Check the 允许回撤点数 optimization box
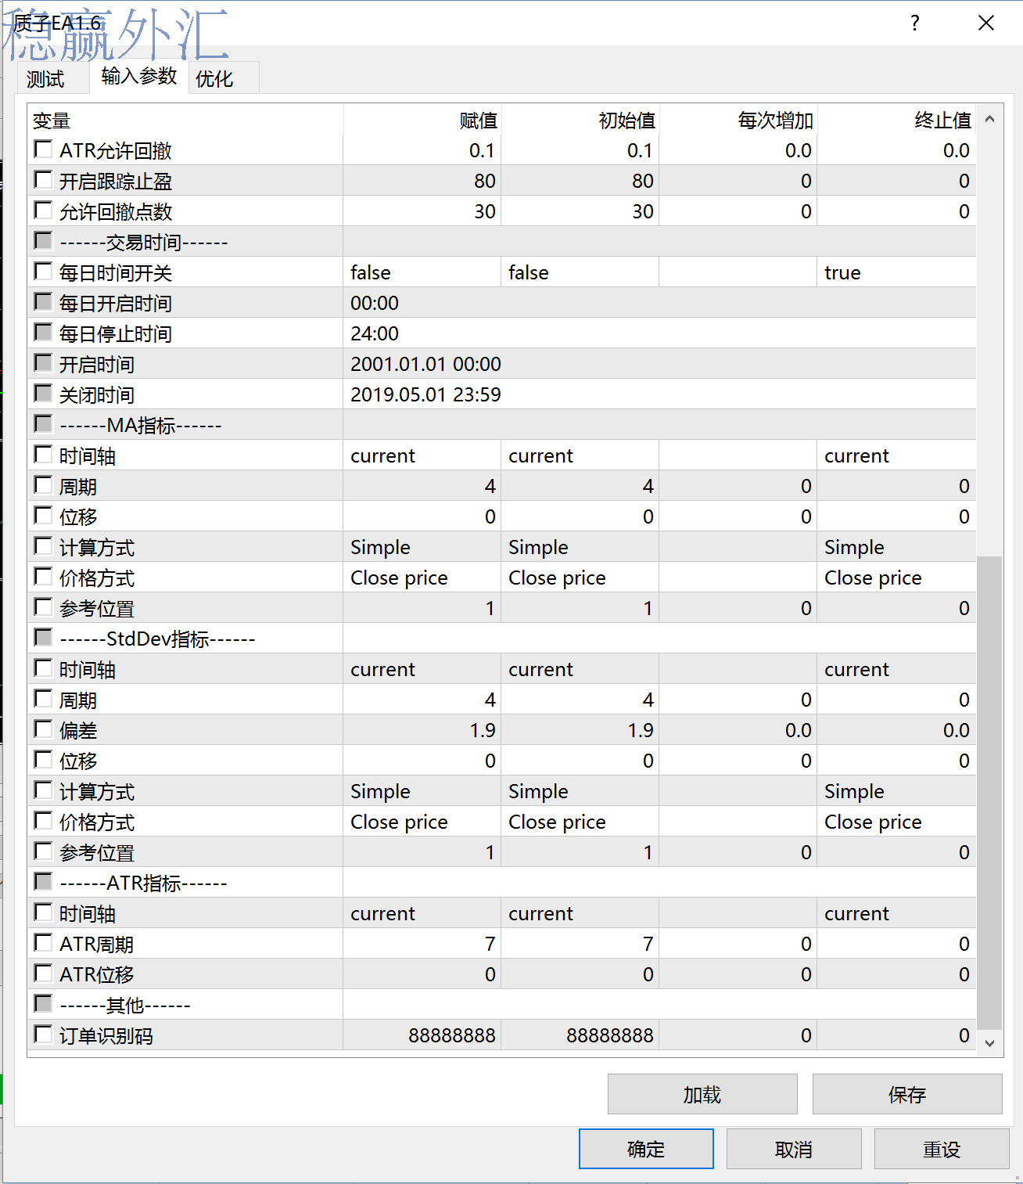 [44, 210]
